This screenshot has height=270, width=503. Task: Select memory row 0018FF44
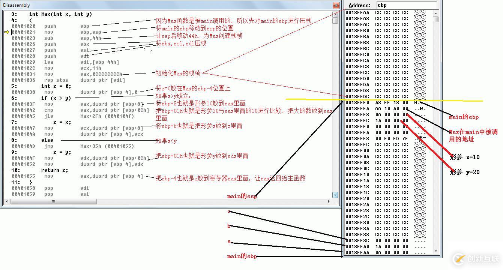(x=386, y=252)
